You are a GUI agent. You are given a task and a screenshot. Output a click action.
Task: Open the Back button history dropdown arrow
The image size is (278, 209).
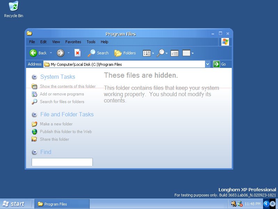pyautogui.click(x=51, y=53)
